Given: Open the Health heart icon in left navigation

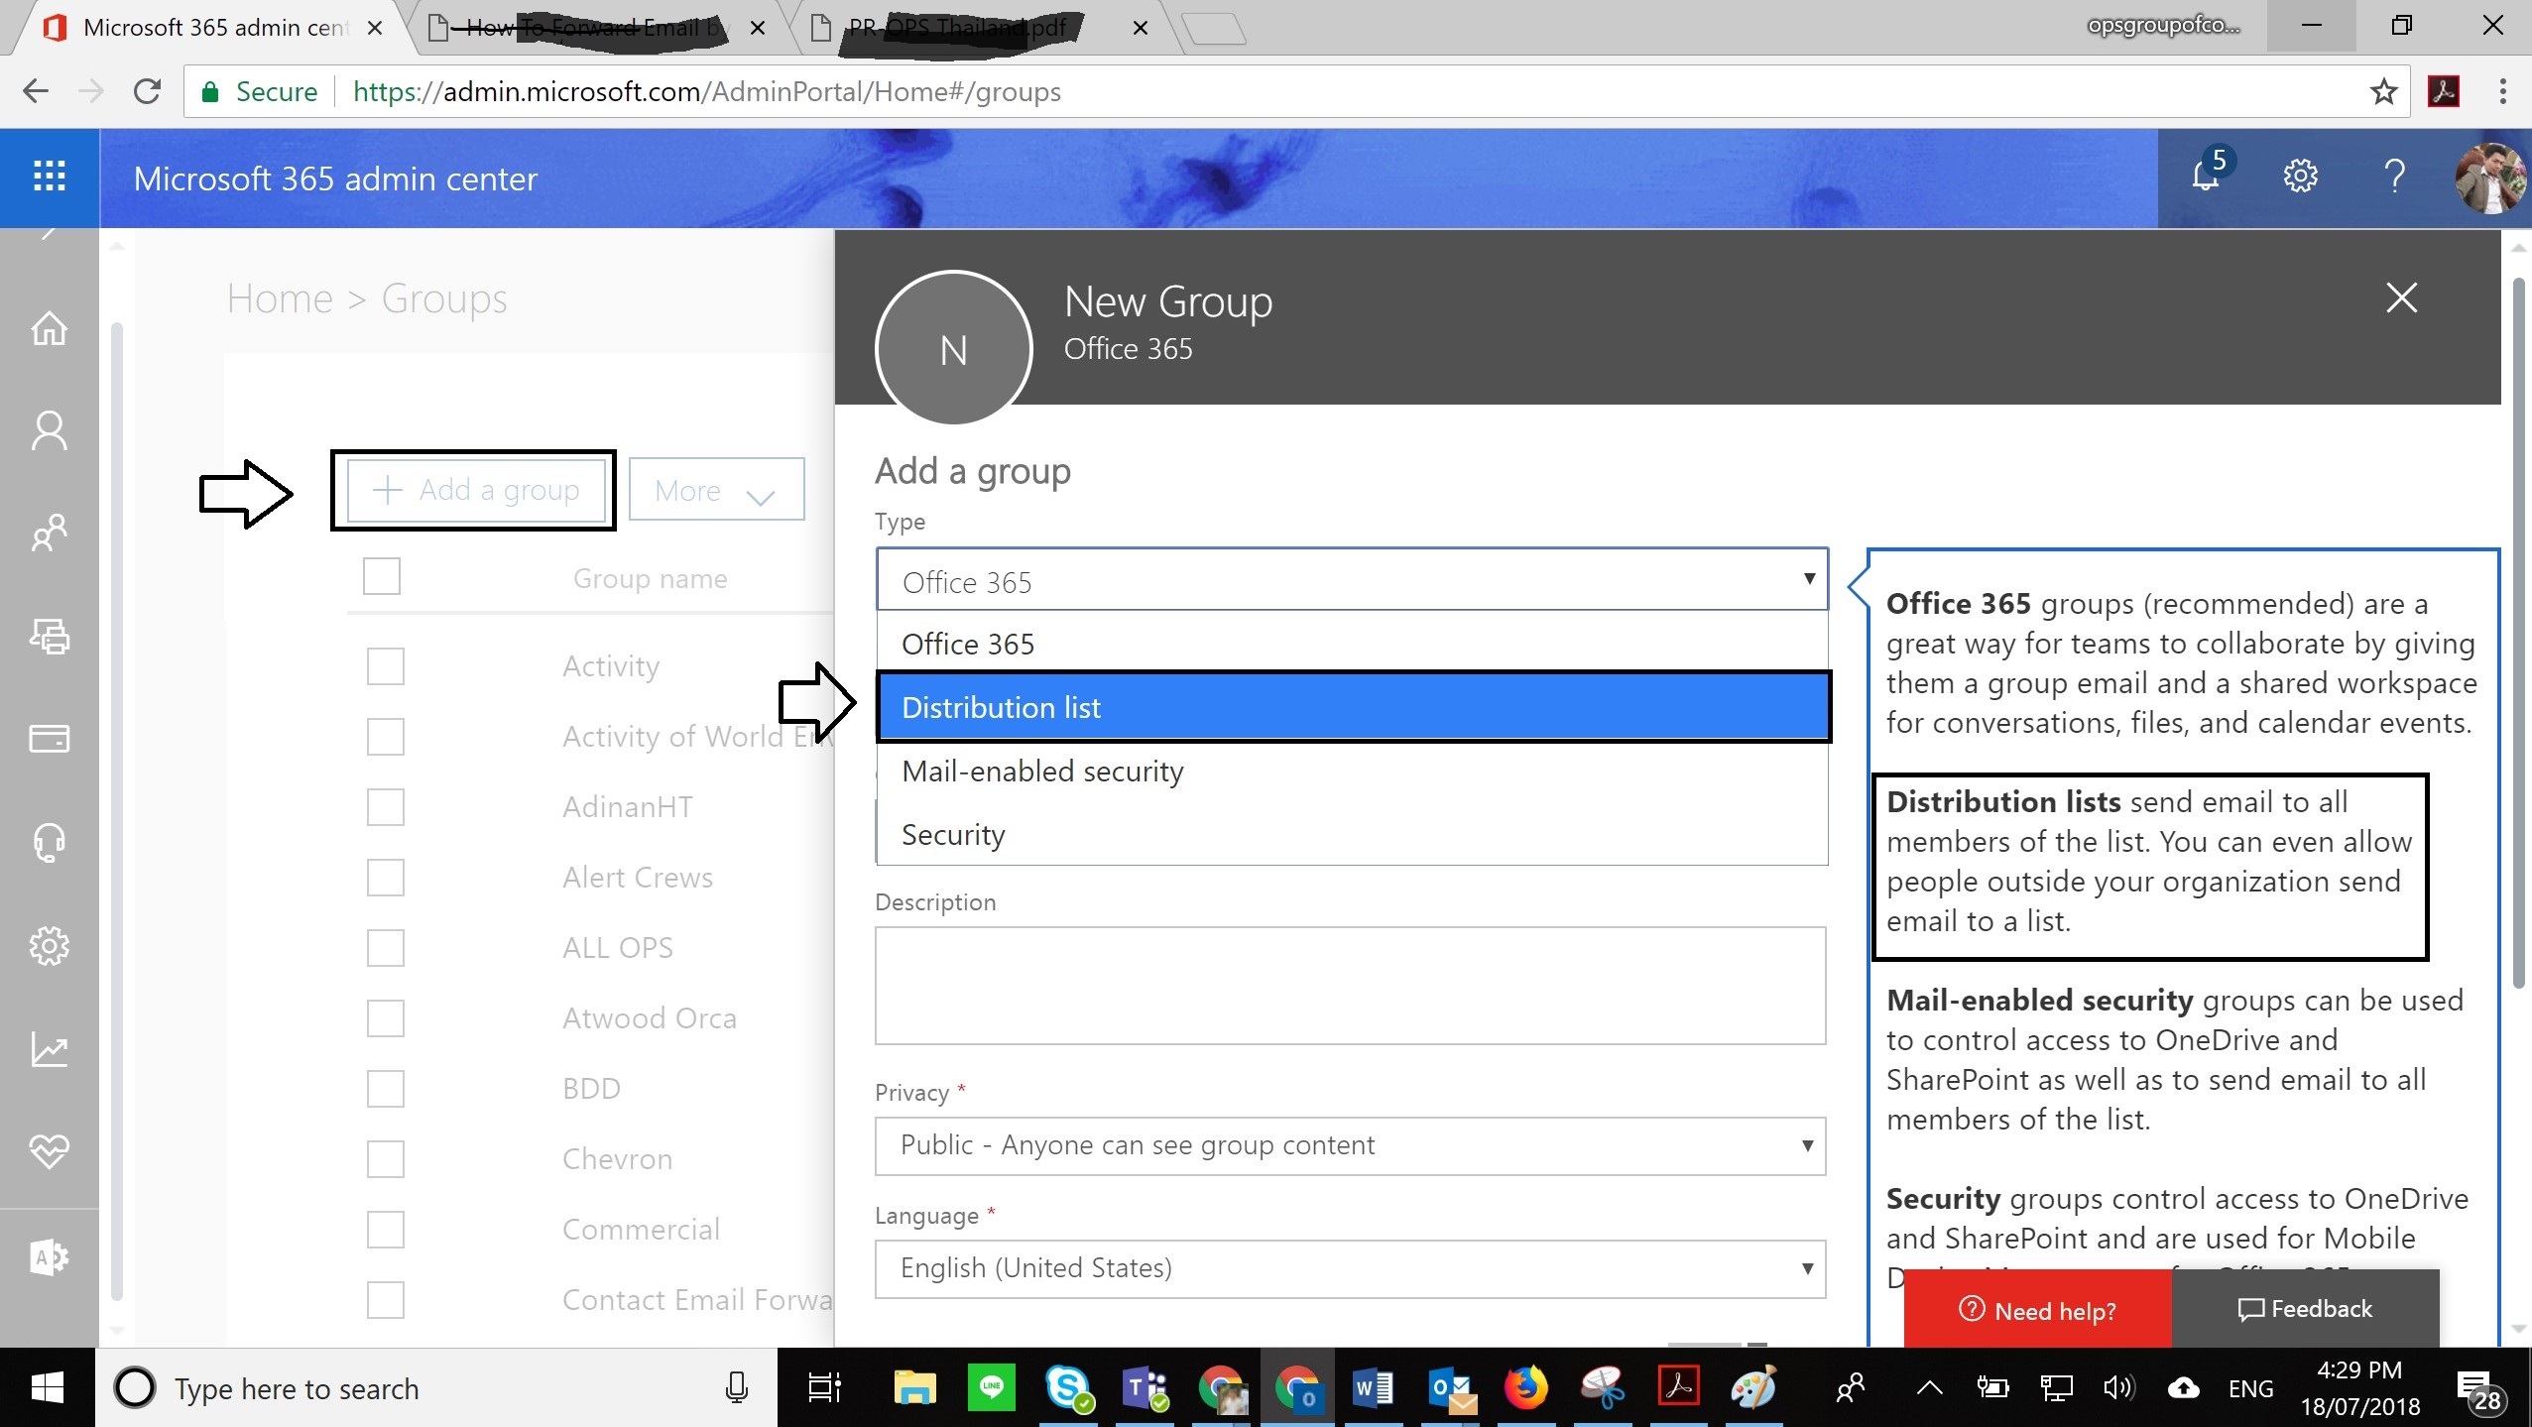Looking at the screenshot, I should pos(49,1151).
